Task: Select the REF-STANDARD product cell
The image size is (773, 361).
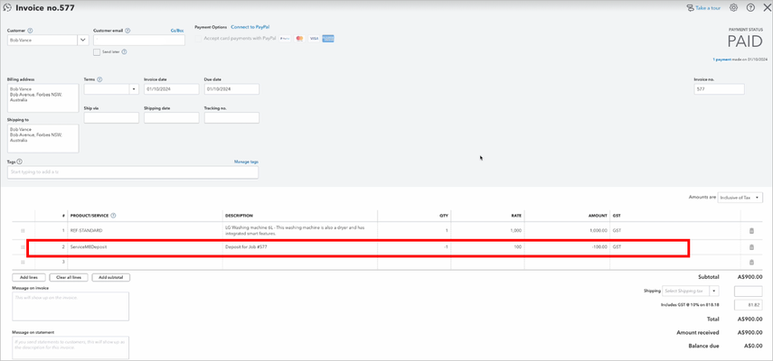Action: point(145,231)
